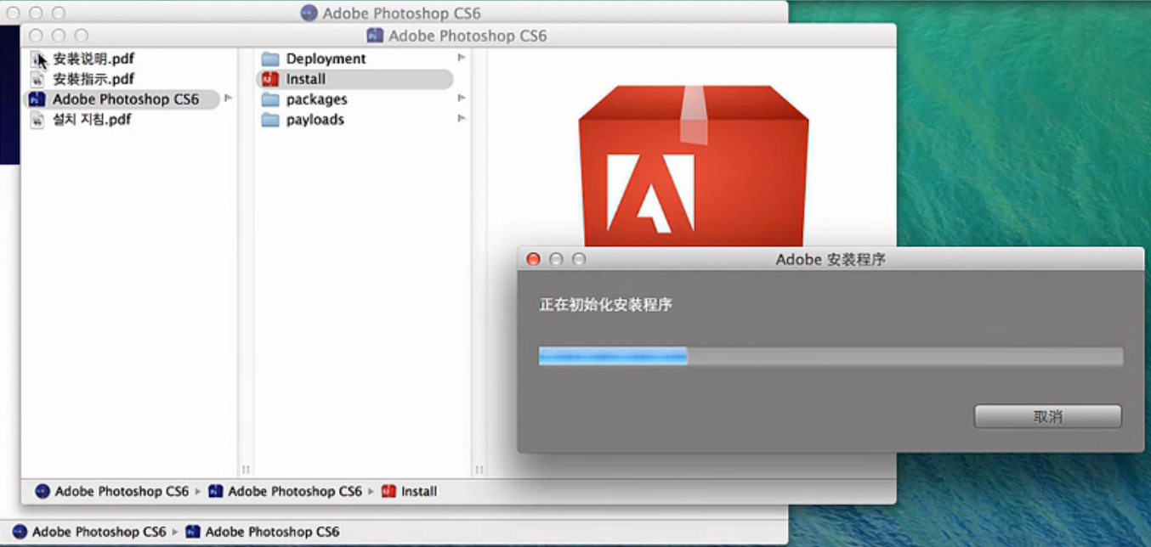Screen dimensions: 1151x547
Task: Click the front window Adobe Photoshop CS6 title
Action: coord(468,36)
